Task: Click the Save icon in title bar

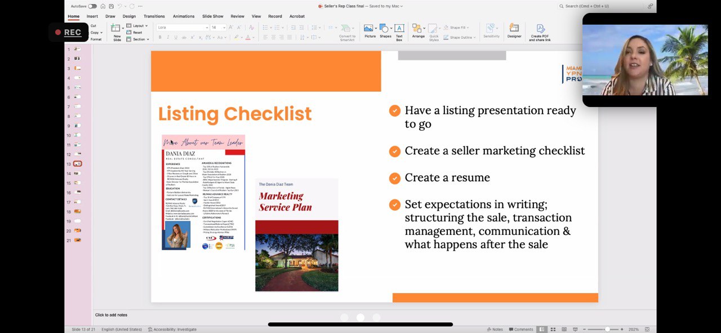Action: (111, 6)
